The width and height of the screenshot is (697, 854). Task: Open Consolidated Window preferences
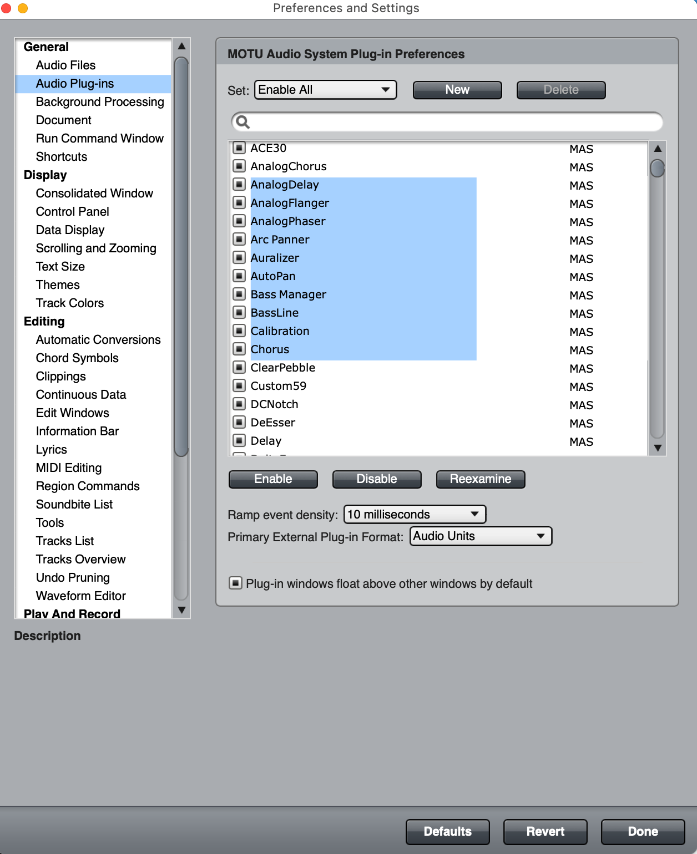point(94,193)
